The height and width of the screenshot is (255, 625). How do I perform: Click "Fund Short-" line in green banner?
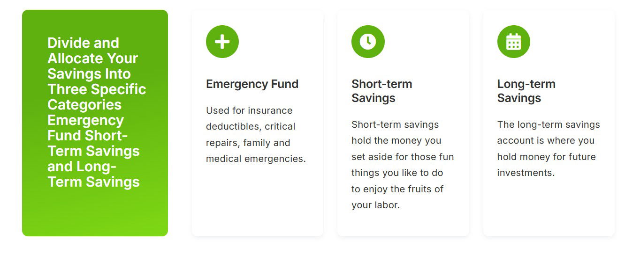coord(88,136)
